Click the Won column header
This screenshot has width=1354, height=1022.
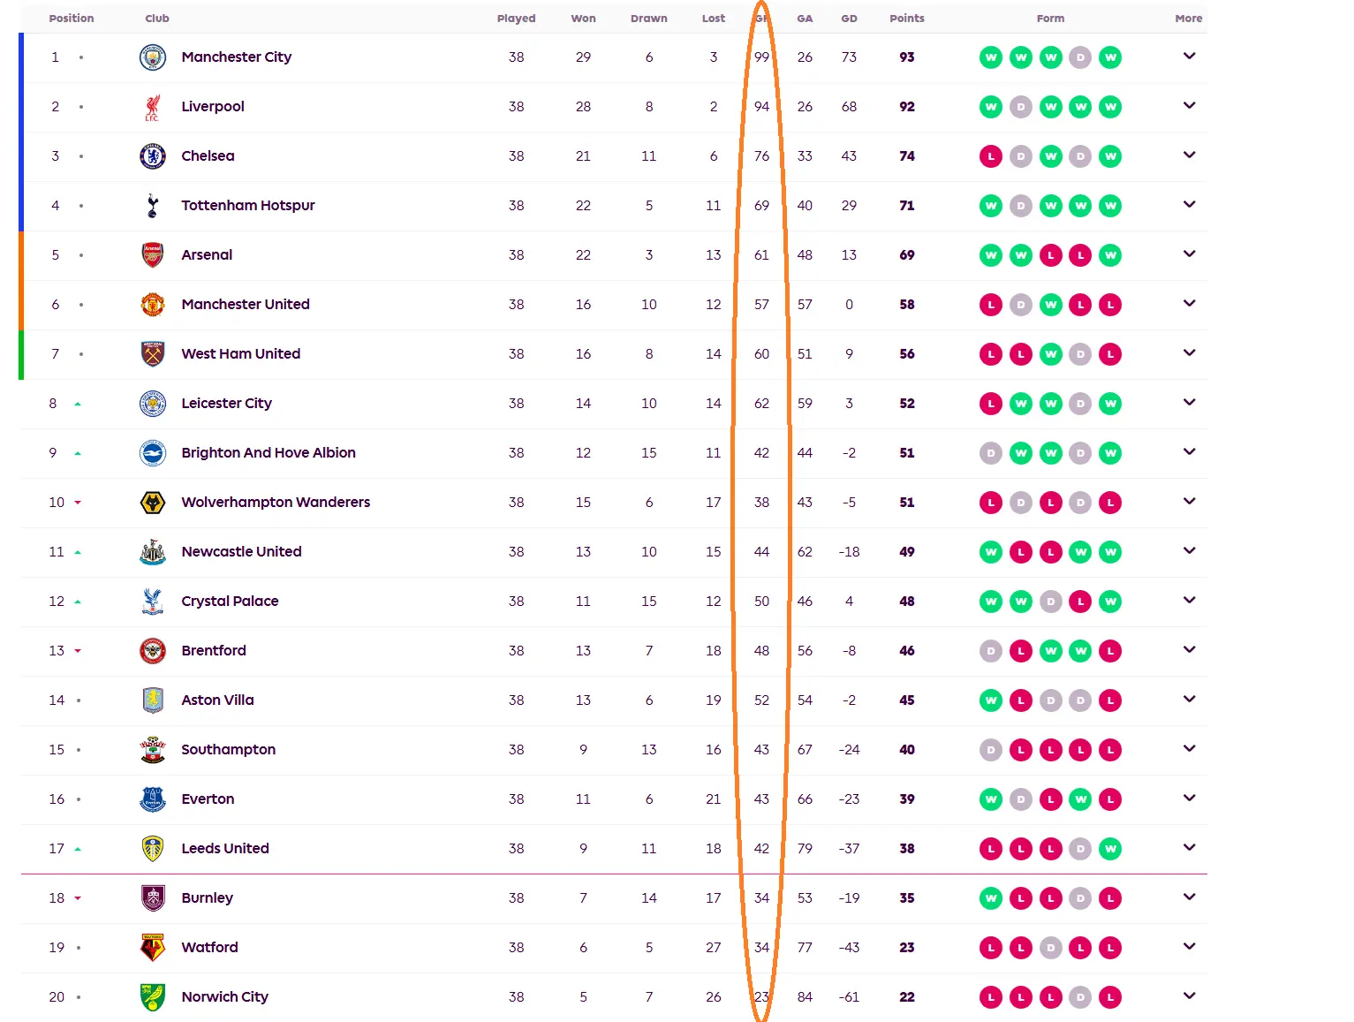(583, 18)
